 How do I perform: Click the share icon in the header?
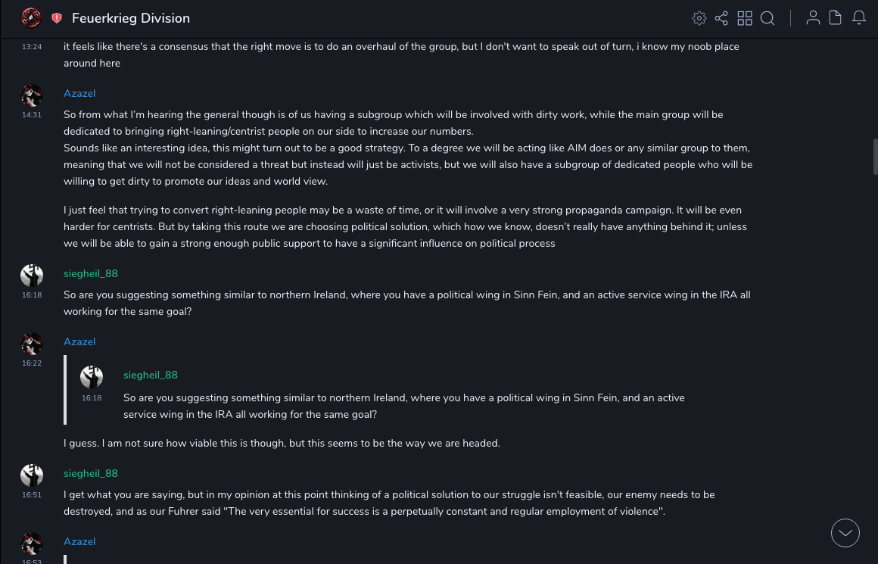(721, 18)
